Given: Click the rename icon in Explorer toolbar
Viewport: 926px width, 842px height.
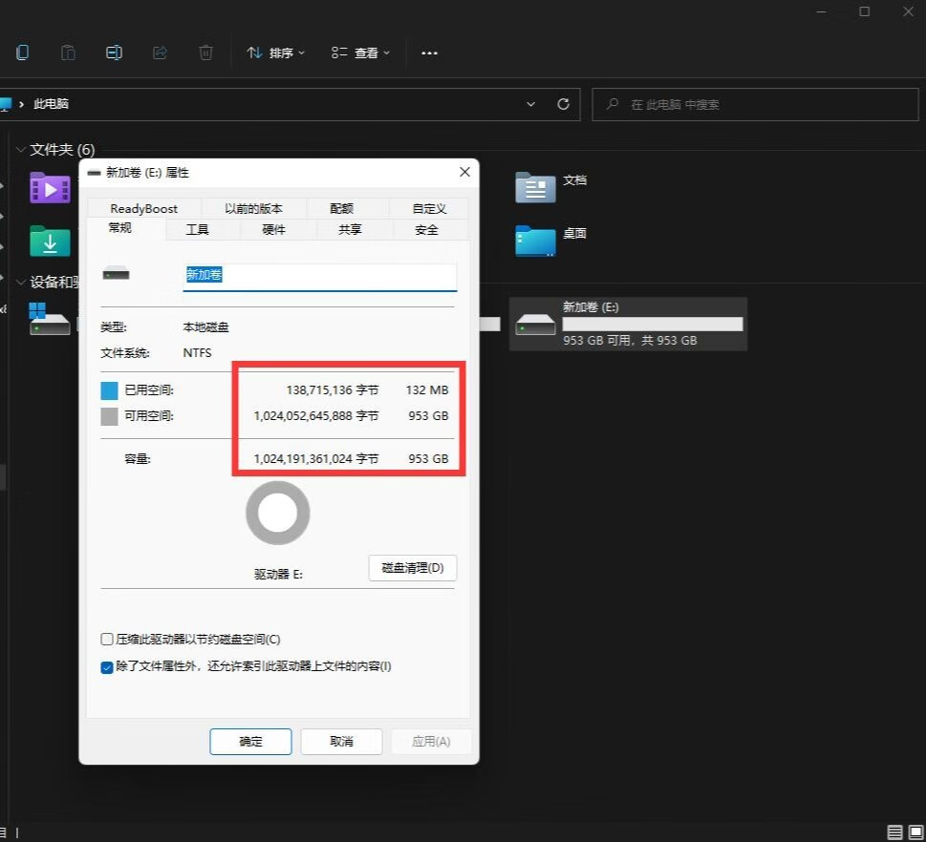Looking at the screenshot, I should 114,53.
